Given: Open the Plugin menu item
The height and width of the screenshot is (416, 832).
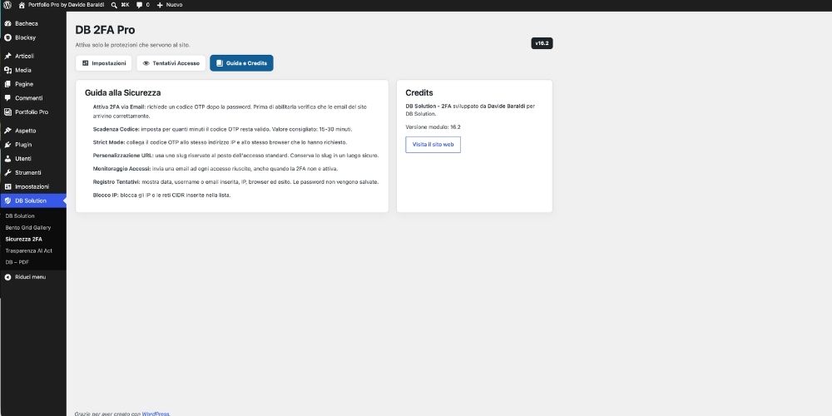Looking at the screenshot, I should coord(33,145).
